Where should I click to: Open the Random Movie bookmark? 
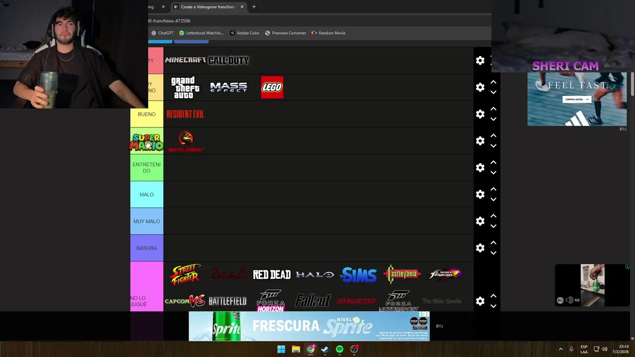pyautogui.click(x=328, y=33)
